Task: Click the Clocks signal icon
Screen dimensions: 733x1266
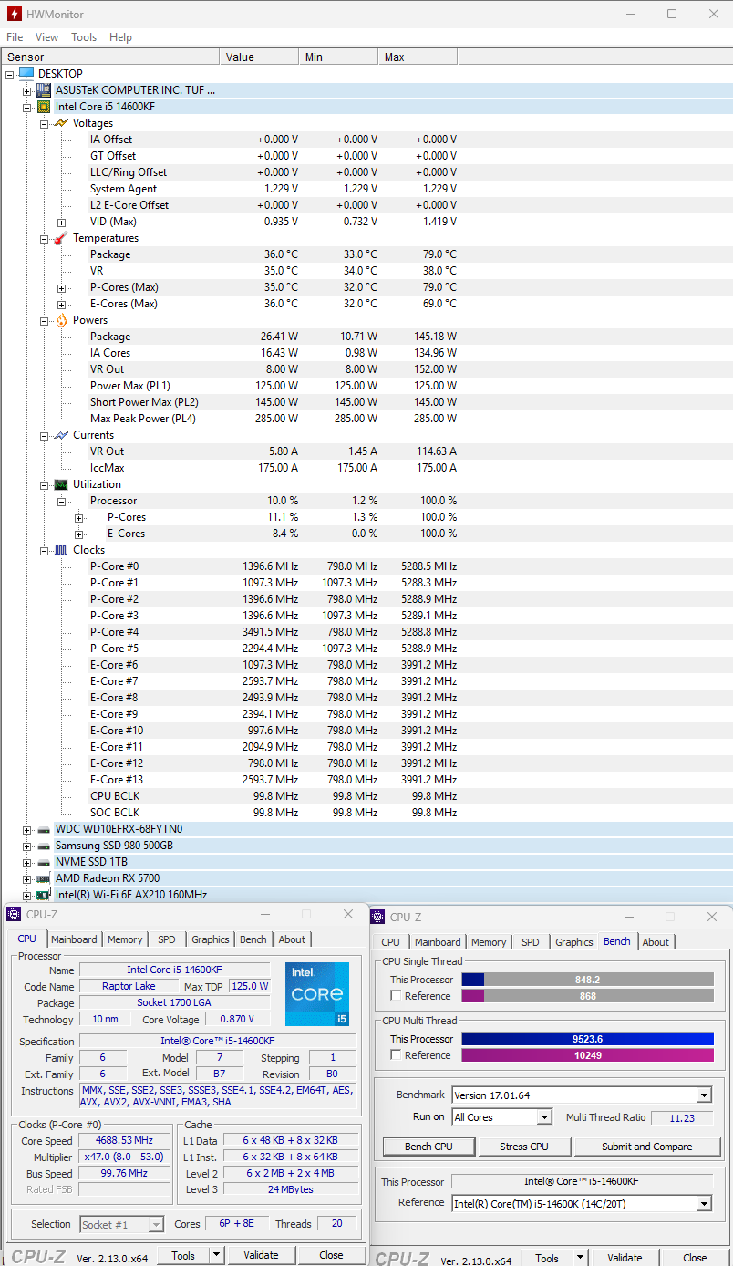Action: click(x=61, y=550)
